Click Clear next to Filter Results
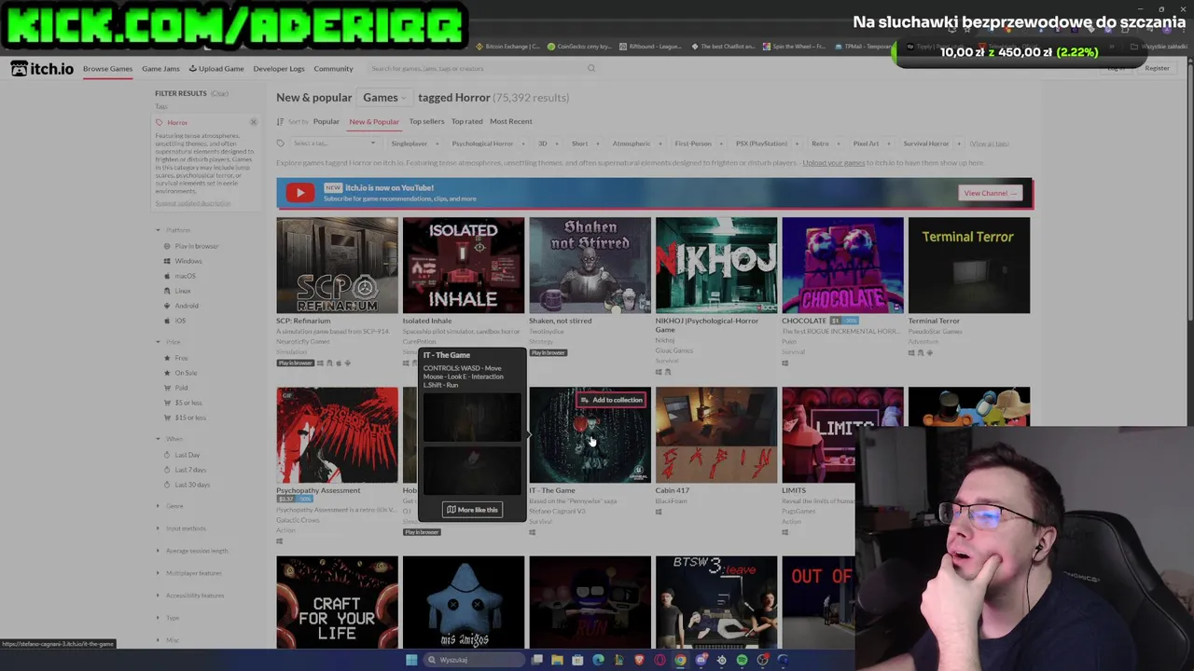Screen dimensions: 1194x671 click(219, 93)
